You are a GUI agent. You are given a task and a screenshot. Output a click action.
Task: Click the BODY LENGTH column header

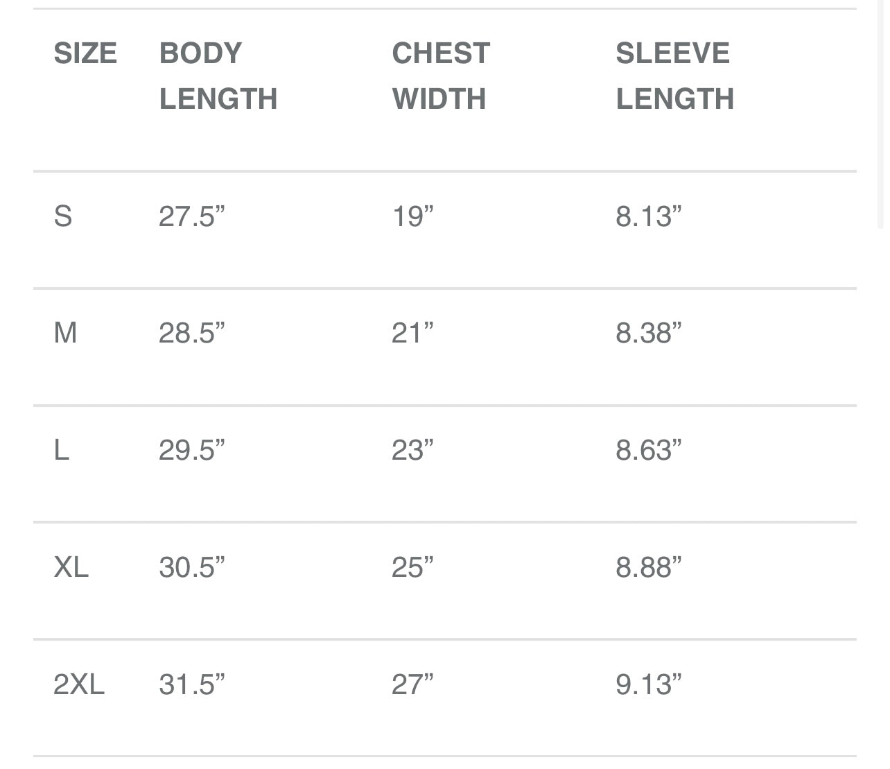point(218,76)
